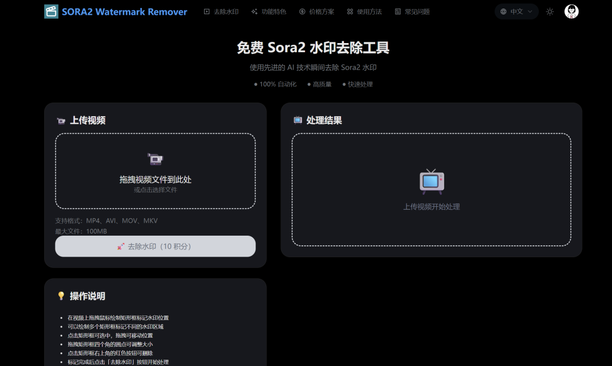Click the TV icon inside the 处理结果 area
This screenshot has width=612, height=366.
(431, 182)
